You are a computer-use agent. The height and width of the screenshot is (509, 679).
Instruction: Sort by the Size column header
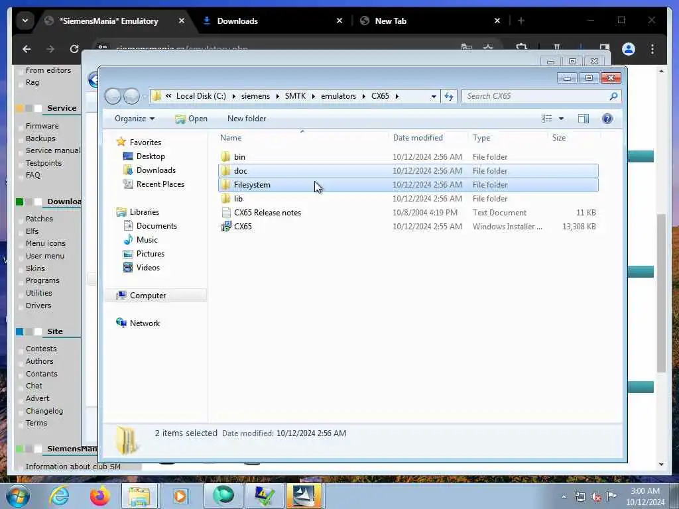pyautogui.click(x=558, y=138)
